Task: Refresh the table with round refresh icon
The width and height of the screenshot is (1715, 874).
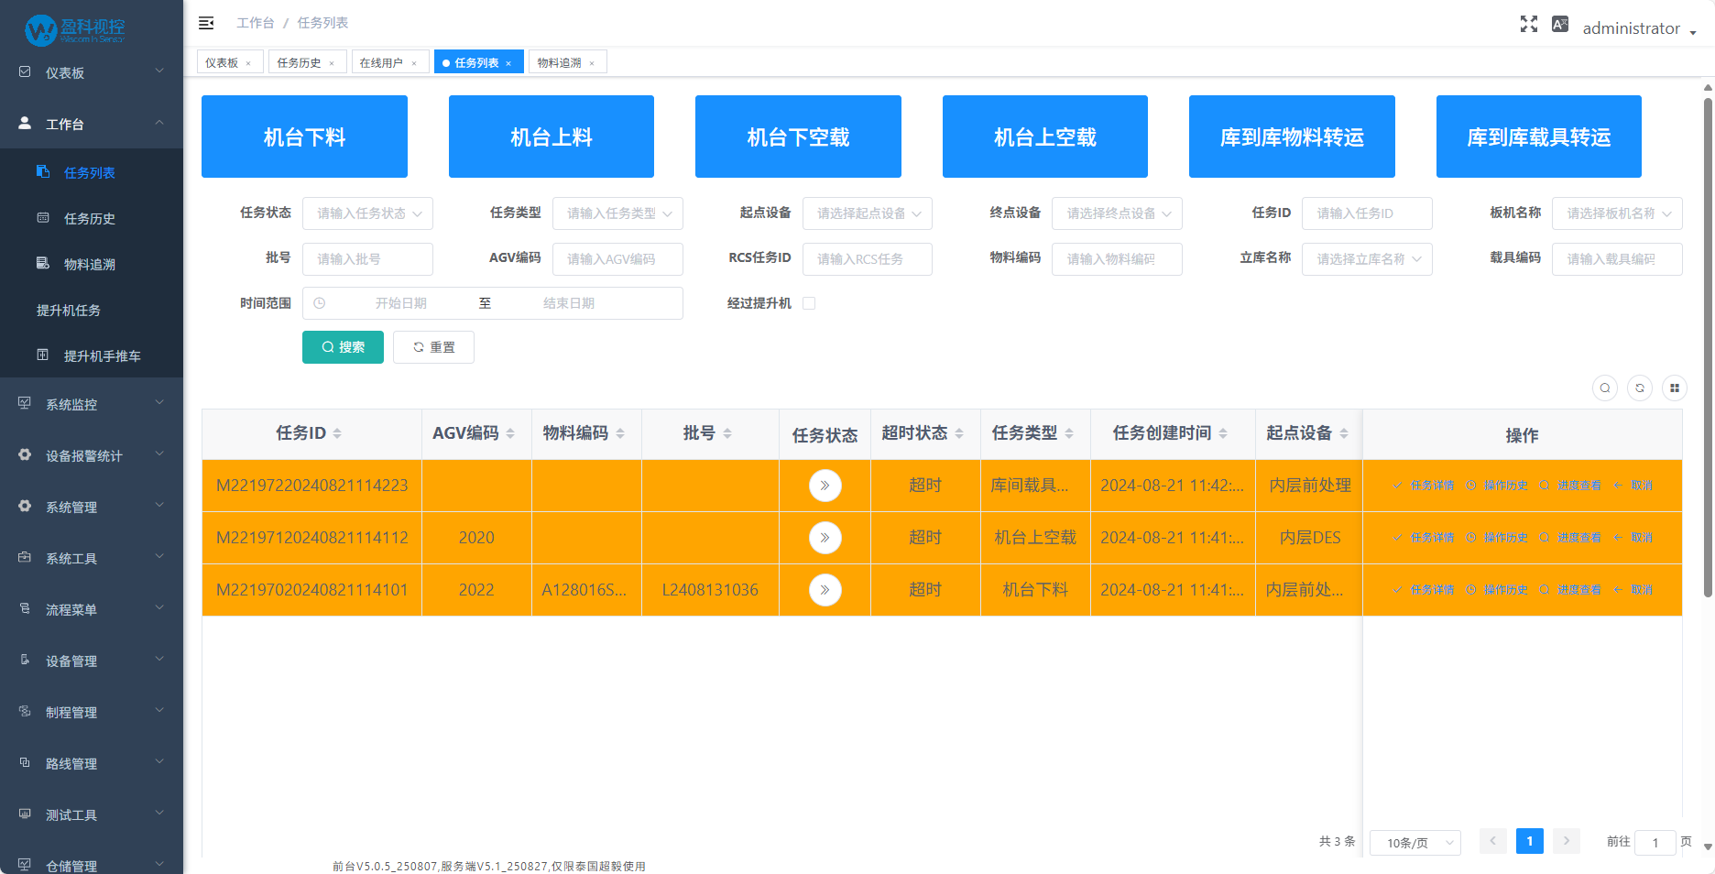Action: (1640, 388)
